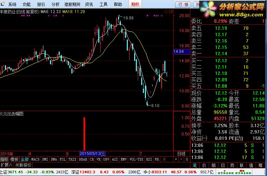This screenshot has height=176, width=267.
Task: Click the red square icon above the price axis
Action: 171,12
